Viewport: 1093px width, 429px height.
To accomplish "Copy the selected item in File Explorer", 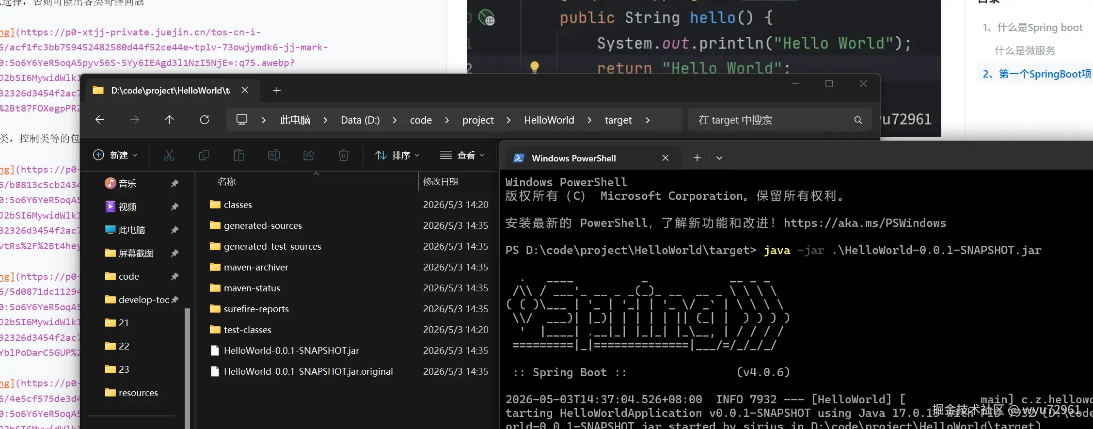I will (204, 155).
